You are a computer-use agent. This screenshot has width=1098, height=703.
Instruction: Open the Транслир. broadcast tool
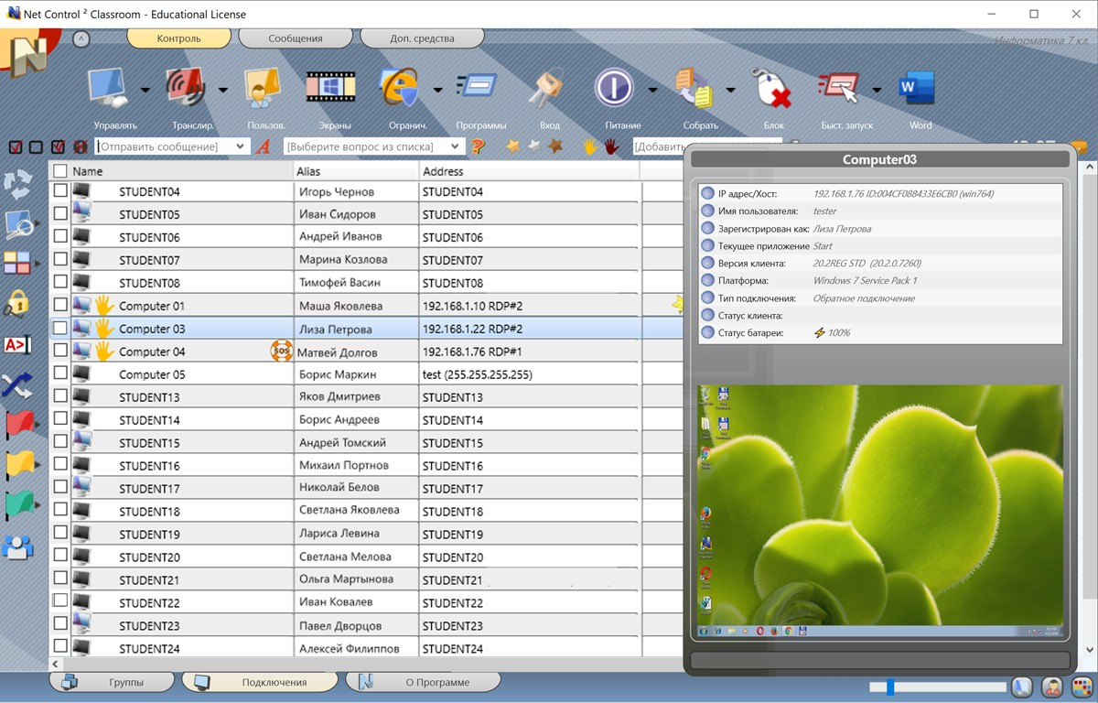pyautogui.click(x=187, y=90)
